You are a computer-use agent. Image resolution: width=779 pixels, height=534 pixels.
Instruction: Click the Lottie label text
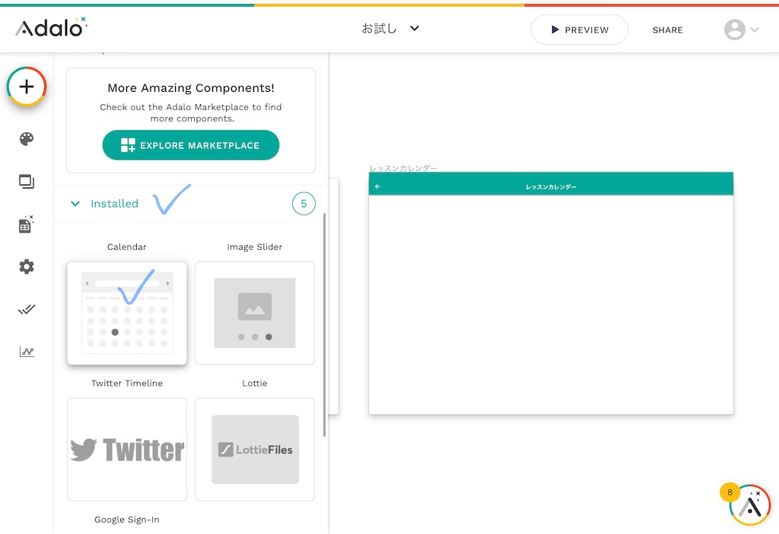click(254, 383)
